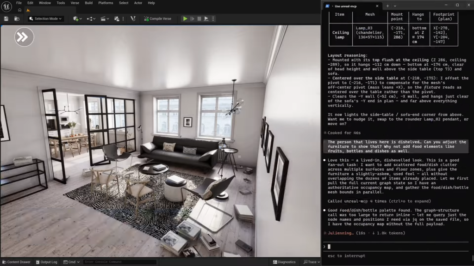Save the current level with the floppy icon
Viewport: 474px width, 266px height.
pos(6,18)
